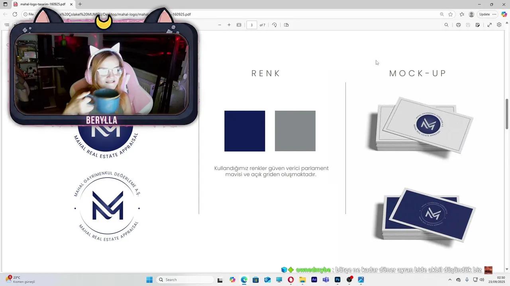
Task: Click the page number input field
Action: pyautogui.click(x=251, y=25)
